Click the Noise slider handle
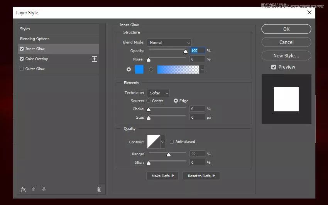This screenshot has height=205, width=328. click(x=149, y=60)
